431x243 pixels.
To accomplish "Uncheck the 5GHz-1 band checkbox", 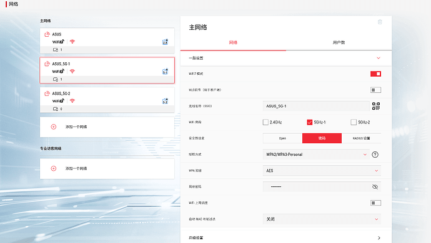I will [x=309, y=122].
